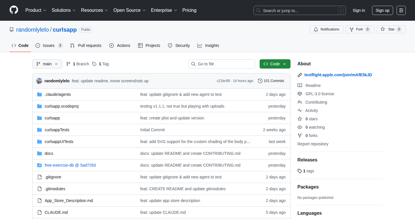
Task: Open the .claude/agents folder icon
Action: click(x=39, y=94)
